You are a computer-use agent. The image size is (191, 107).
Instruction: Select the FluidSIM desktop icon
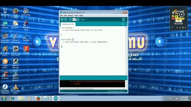pyautogui.click(x=26, y=37)
